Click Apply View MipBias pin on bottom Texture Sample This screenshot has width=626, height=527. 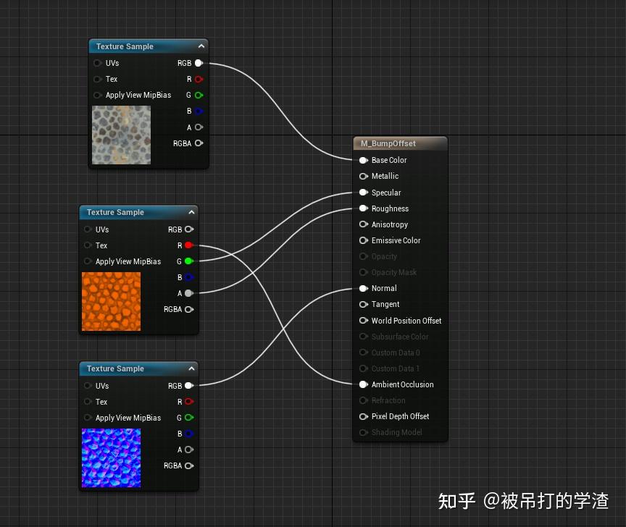click(x=87, y=418)
